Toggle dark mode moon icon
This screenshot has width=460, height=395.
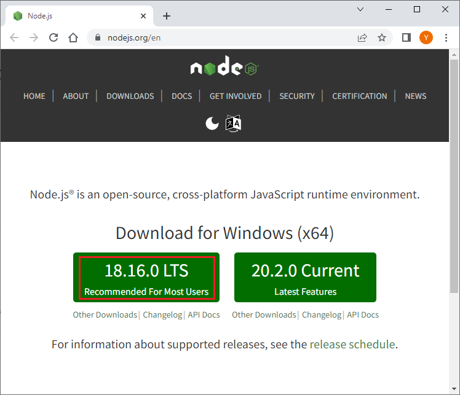click(x=212, y=123)
